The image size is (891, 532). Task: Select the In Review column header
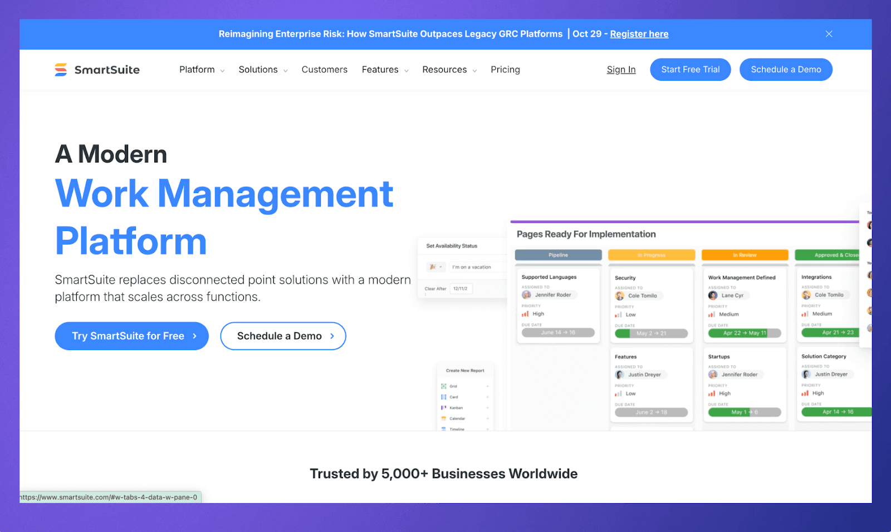[x=745, y=255]
